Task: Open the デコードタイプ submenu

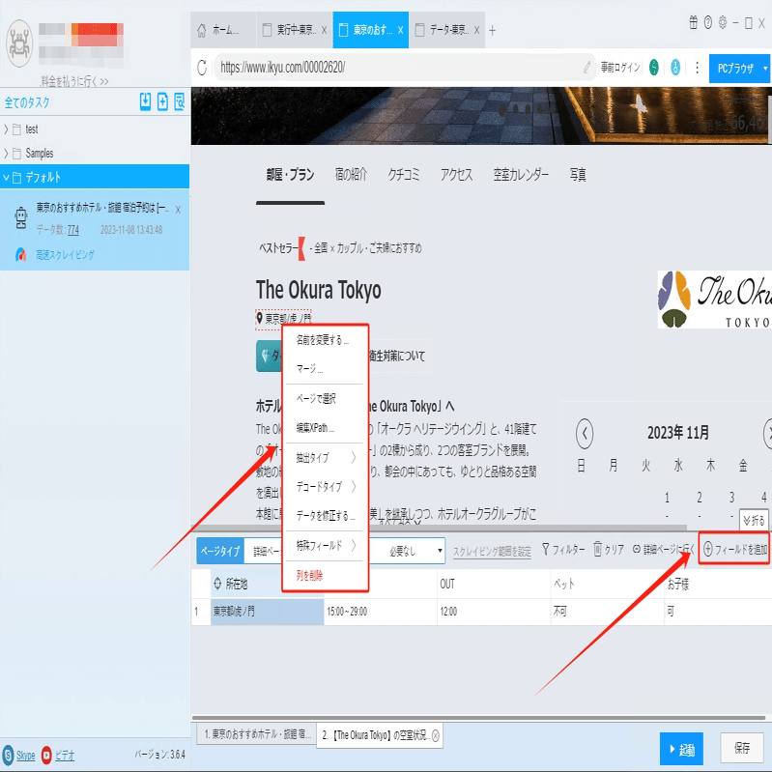Action: pos(325,487)
